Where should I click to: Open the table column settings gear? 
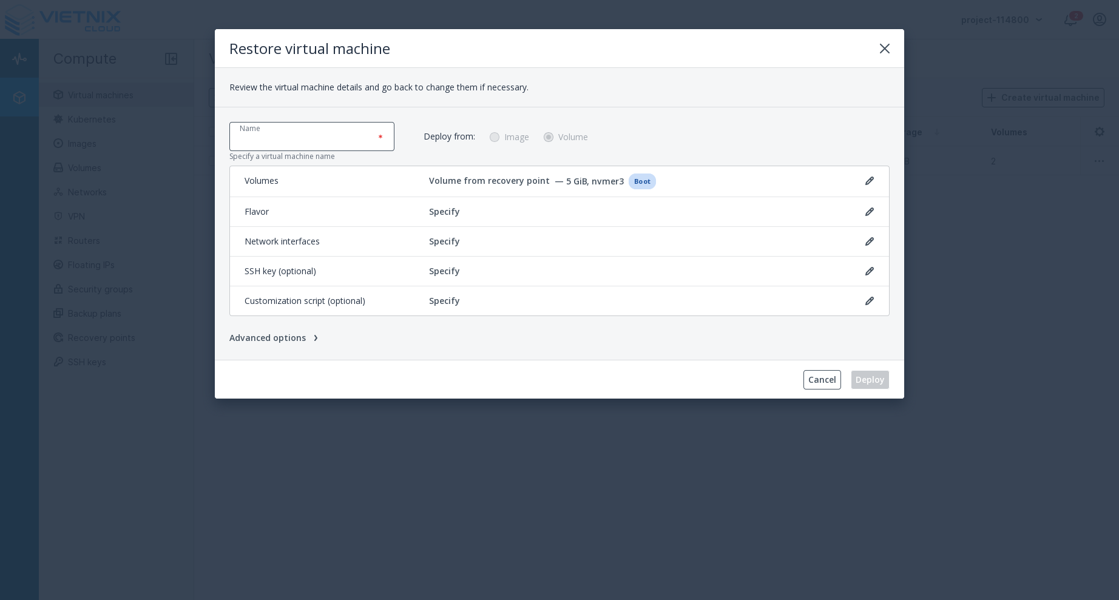coord(1100,132)
